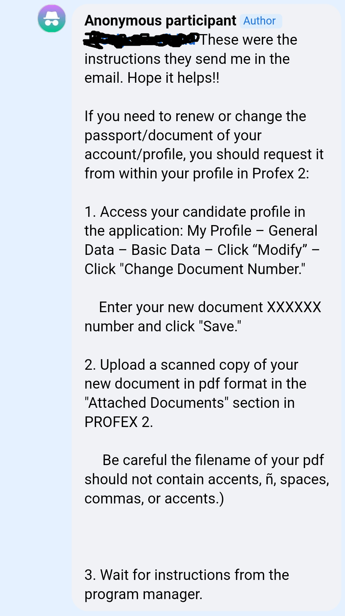
Task: Click the quoted "Save." text
Action: [x=220, y=326]
